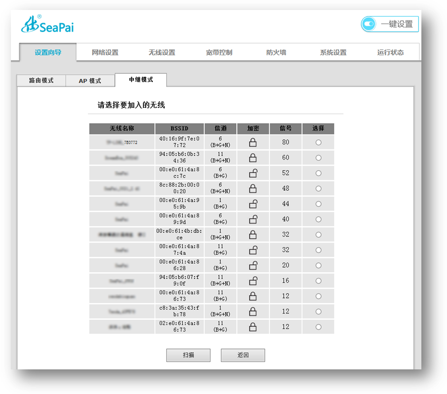Click the BSSID column header

click(x=179, y=129)
